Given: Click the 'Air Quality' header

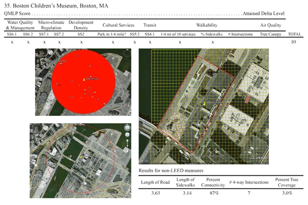Looking at the screenshot, I should tap(271, 25).
